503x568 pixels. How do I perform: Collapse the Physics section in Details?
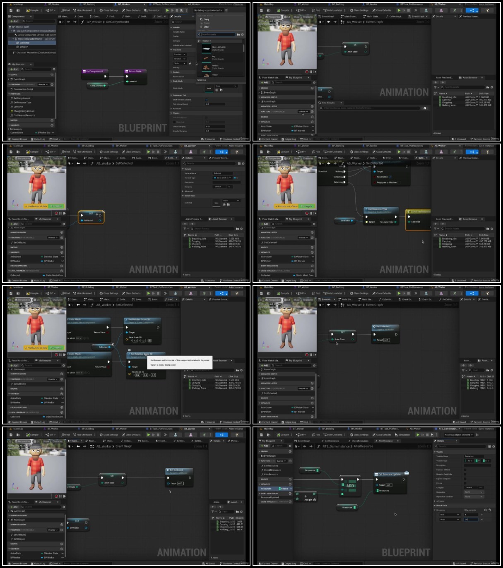(176, 113)
